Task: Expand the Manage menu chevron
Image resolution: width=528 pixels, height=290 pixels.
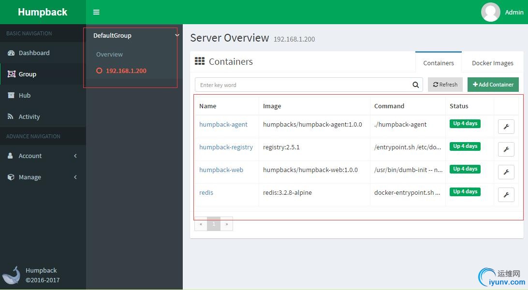Action: tap(75, 177)
